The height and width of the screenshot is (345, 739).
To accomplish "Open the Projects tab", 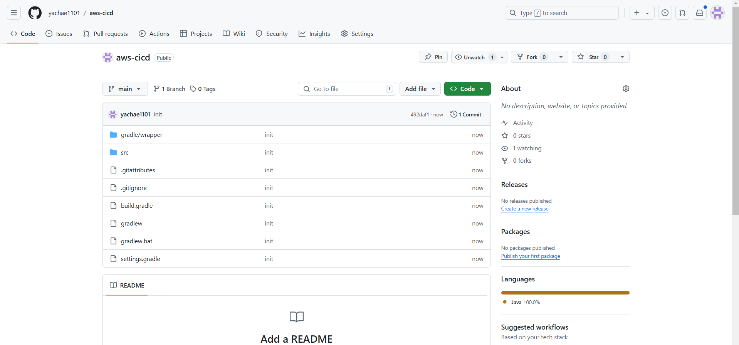I will click(x=196, y=34).
